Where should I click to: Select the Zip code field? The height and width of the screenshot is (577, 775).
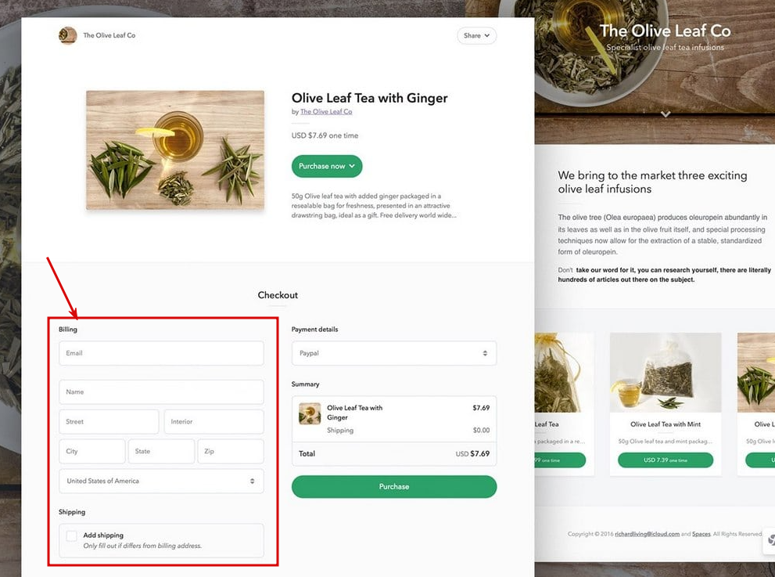pyautogui.click(x=230, y=451)
